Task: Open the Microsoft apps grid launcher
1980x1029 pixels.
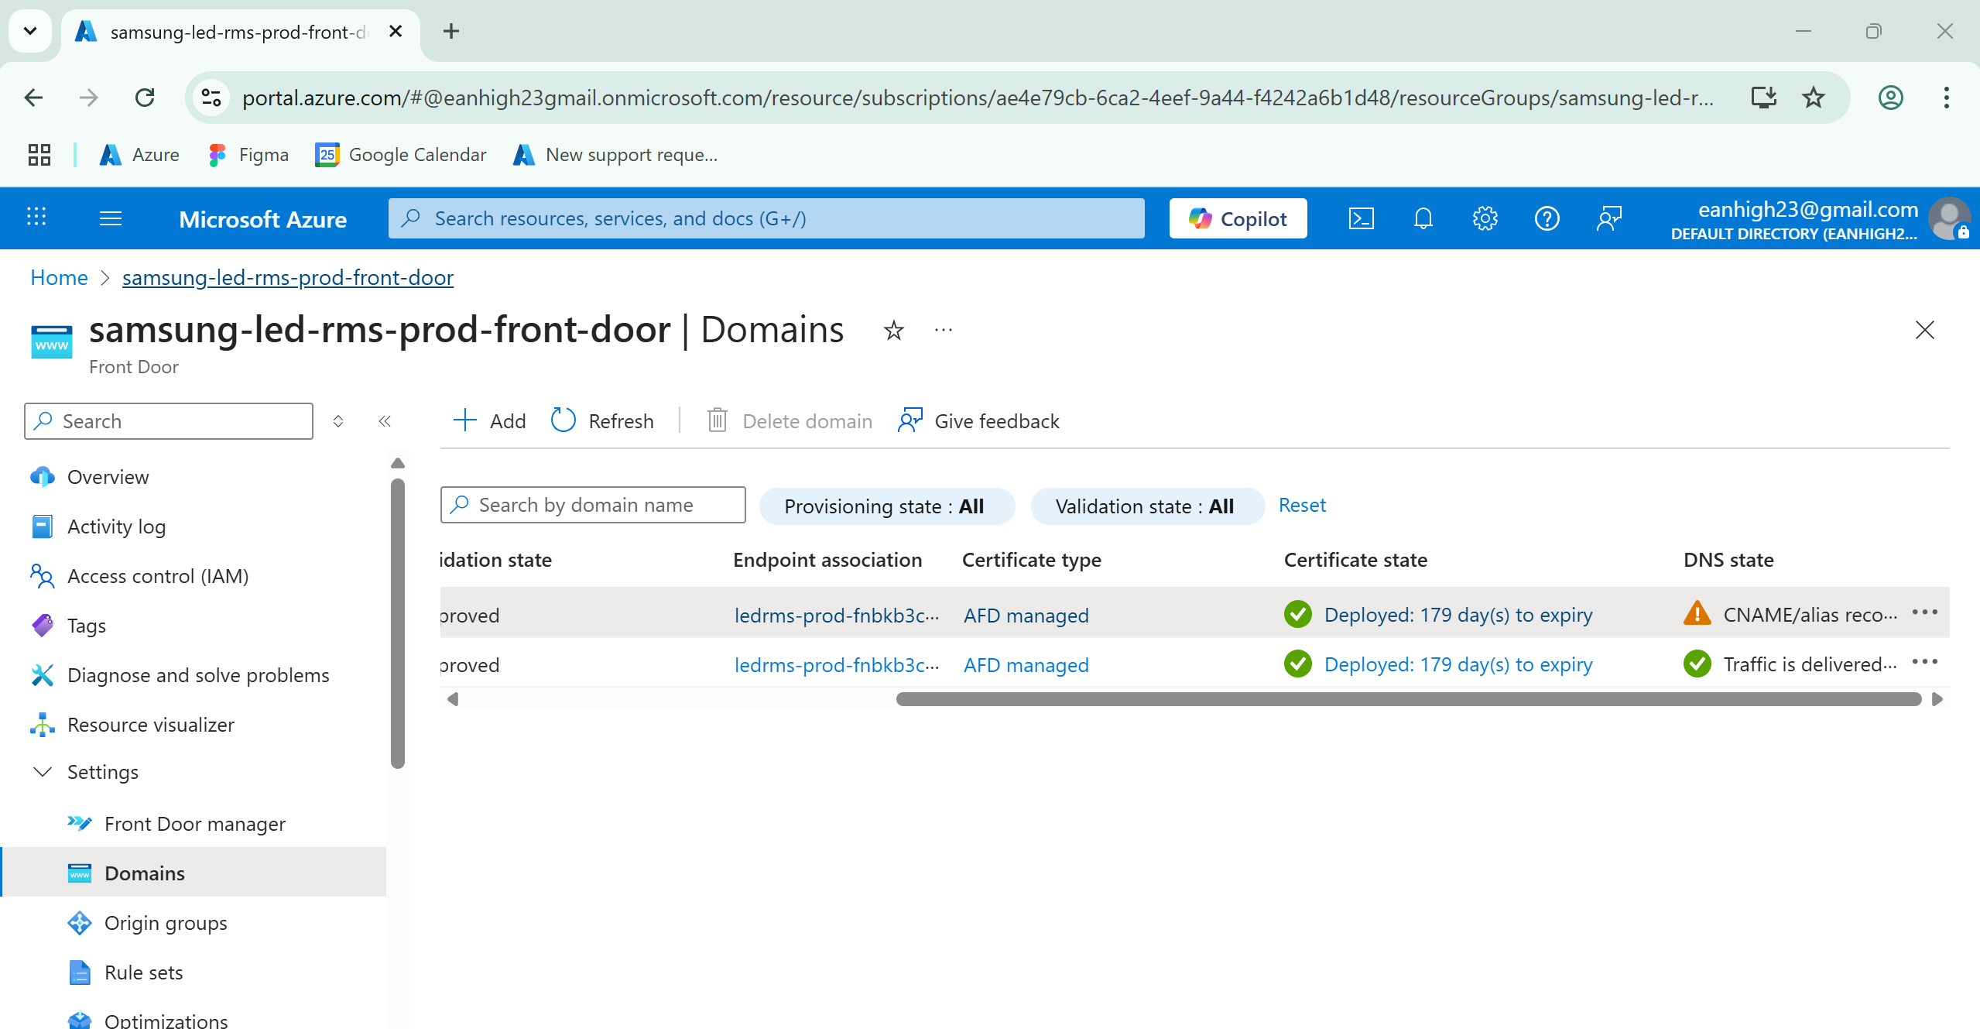Action: tap(36, 217)
